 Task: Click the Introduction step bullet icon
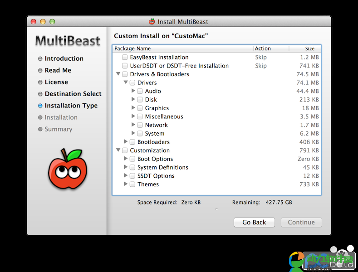coord(40,58)
